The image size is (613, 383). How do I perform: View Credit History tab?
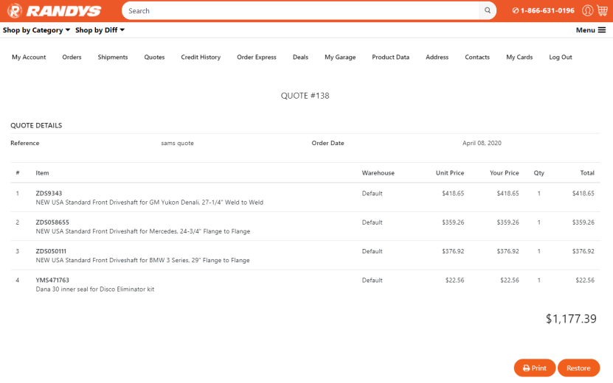(201, 57)
